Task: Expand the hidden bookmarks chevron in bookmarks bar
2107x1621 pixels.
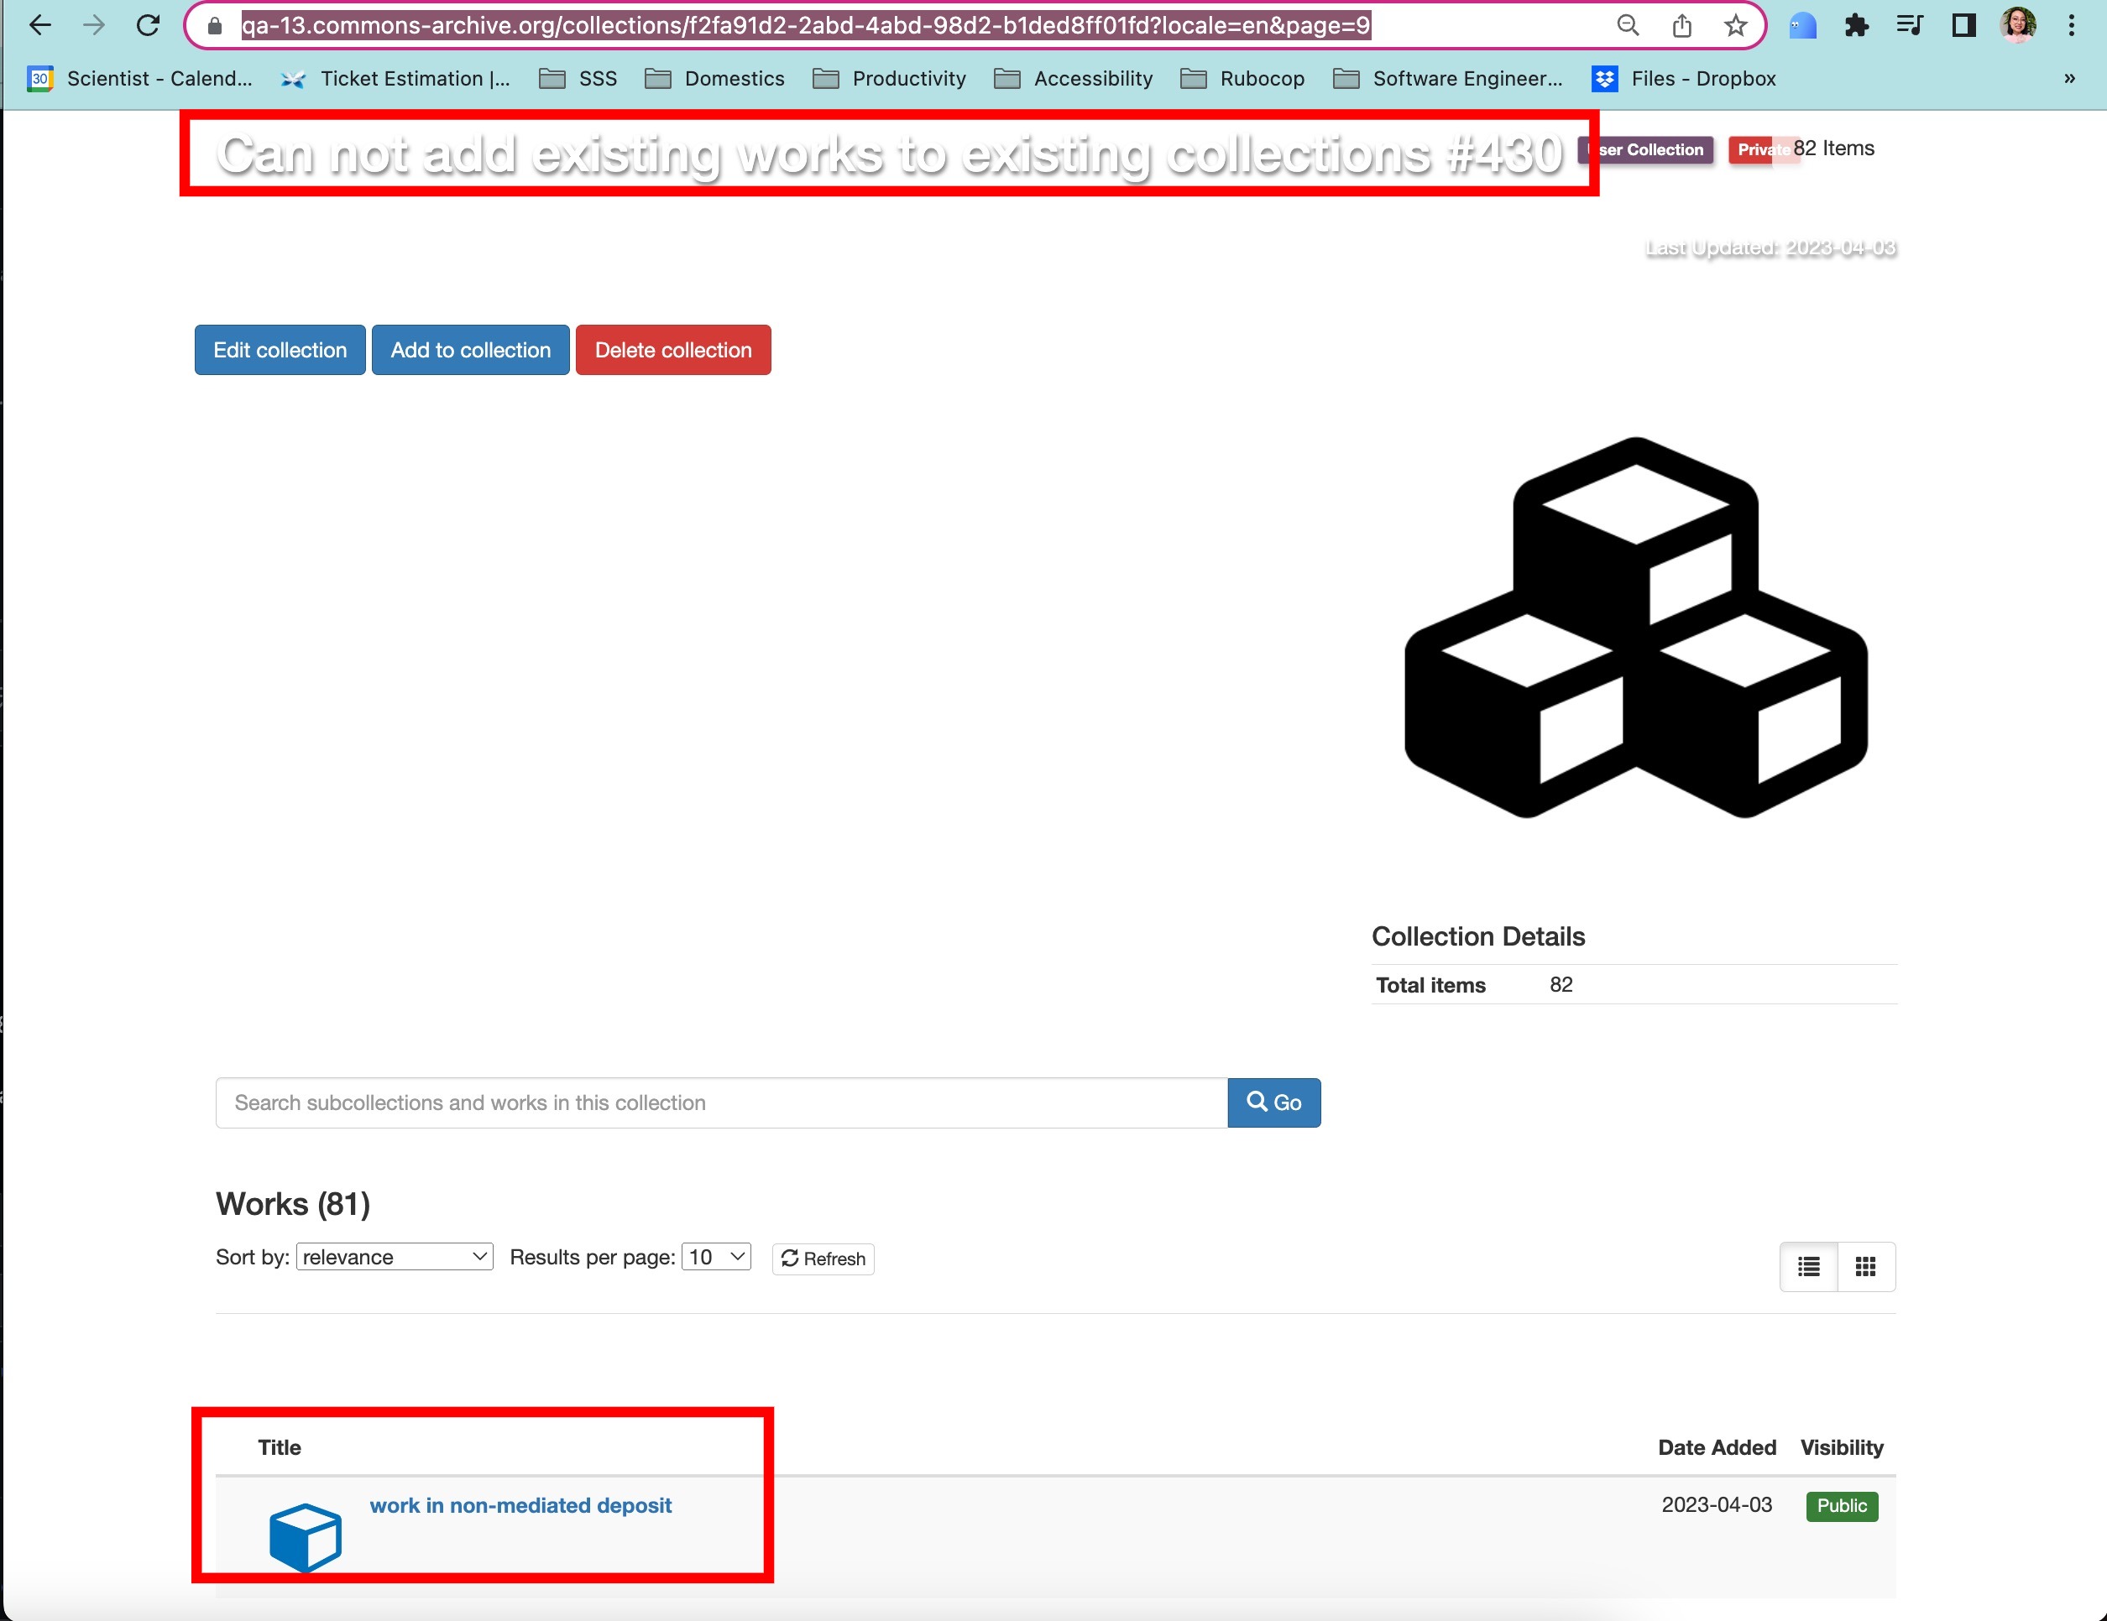Action: tap(2069, 78)
